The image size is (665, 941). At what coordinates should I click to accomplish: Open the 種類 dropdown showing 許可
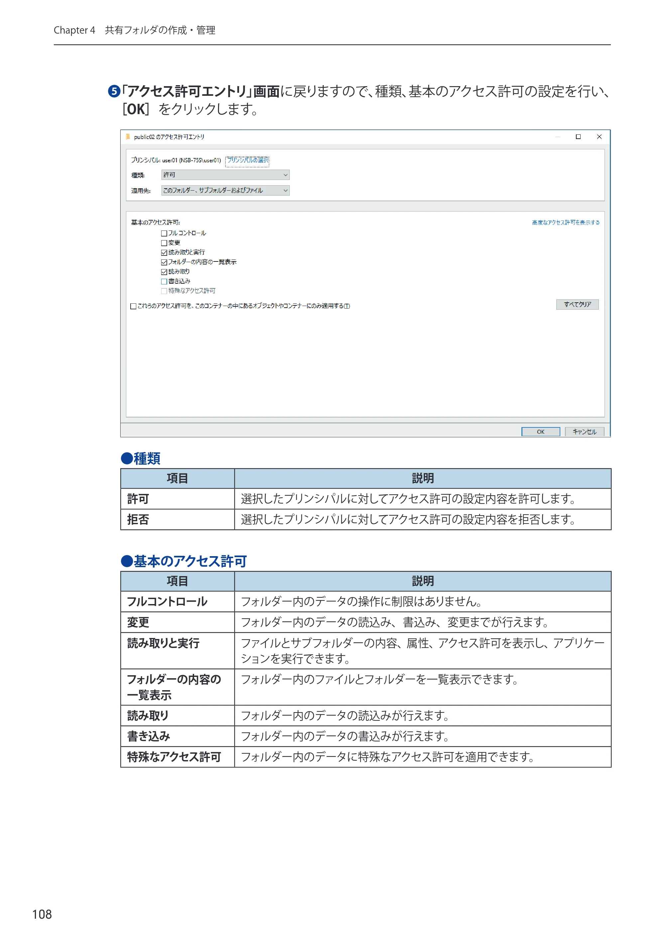[x=225, y=175]
